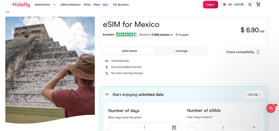This screenshot has width=279, height=131.
Task: Click 'Fast and reliable internet' text
Action: point(126,67)
